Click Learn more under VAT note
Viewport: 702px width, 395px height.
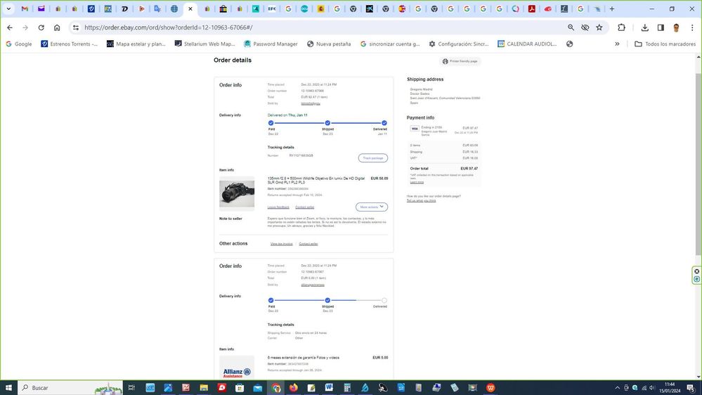coord(417,182)
